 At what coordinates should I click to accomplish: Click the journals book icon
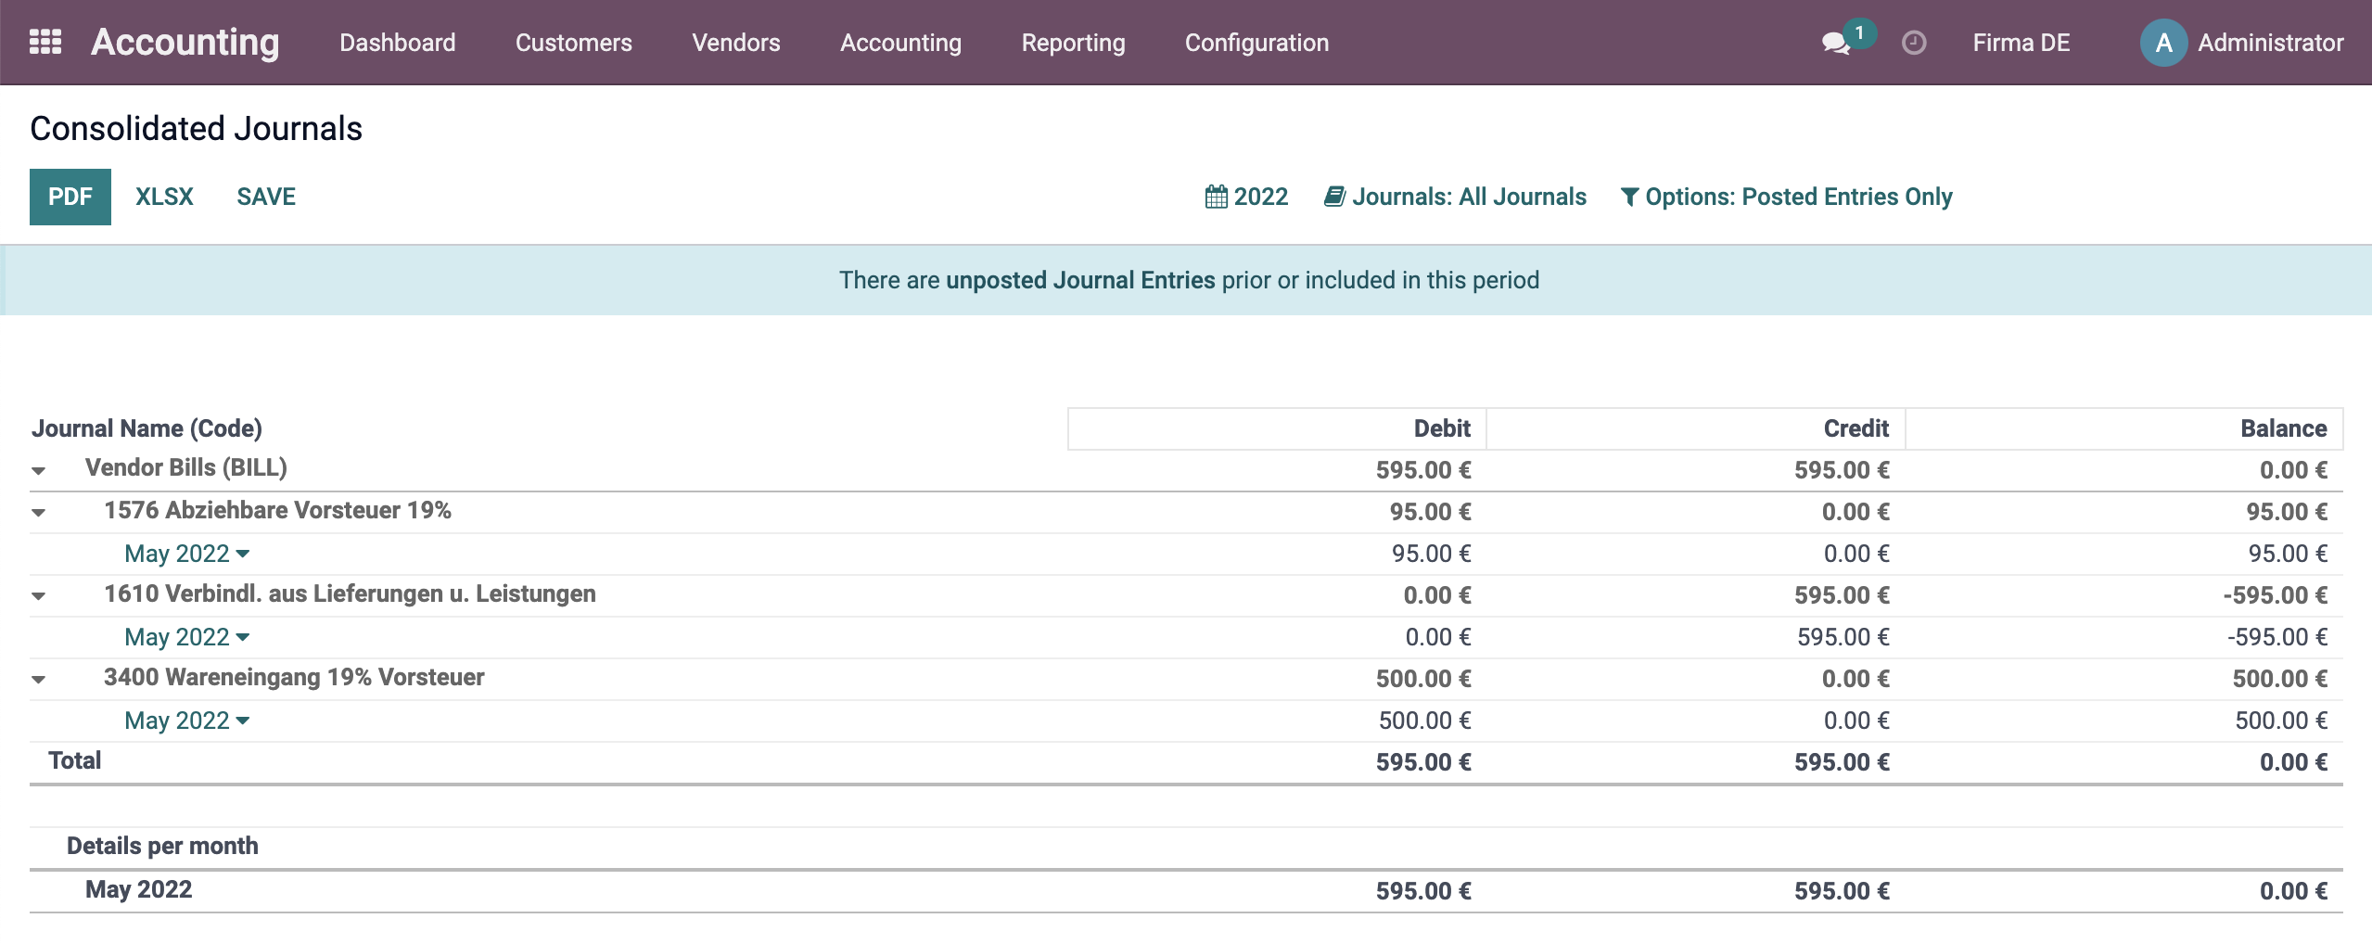pos(1334,197)
